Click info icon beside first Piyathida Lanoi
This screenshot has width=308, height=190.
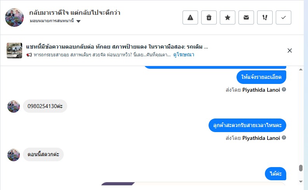point(284,90)
